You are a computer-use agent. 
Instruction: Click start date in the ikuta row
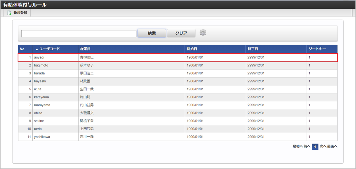click(195, 89)
